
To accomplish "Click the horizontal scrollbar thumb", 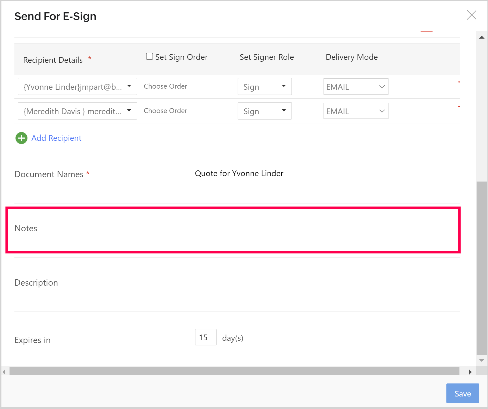I will [234, 371].
